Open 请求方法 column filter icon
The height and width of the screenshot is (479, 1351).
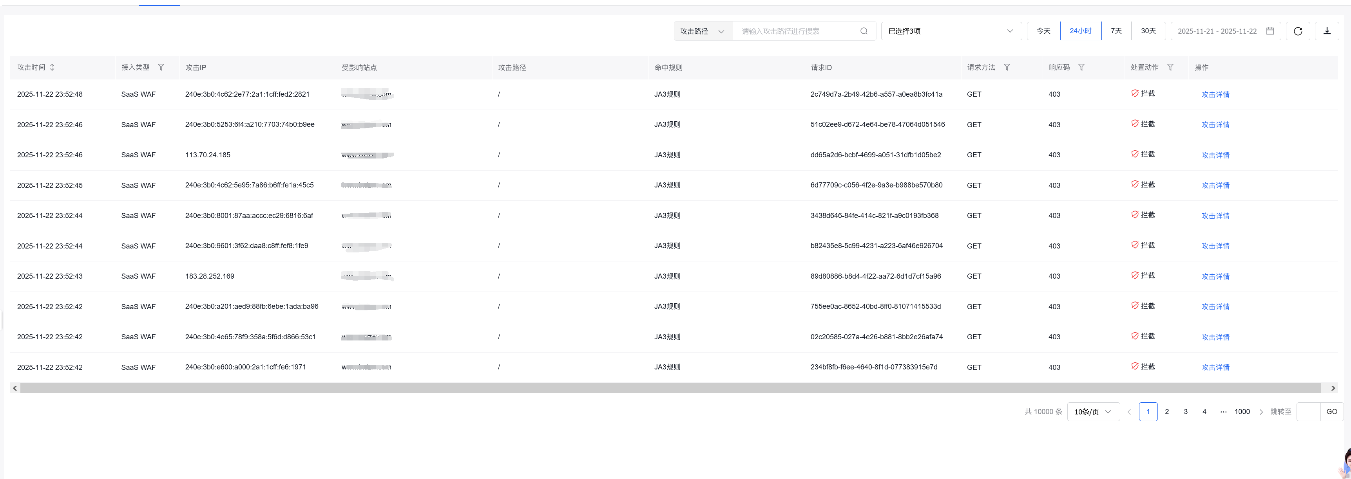point(1007,68)
